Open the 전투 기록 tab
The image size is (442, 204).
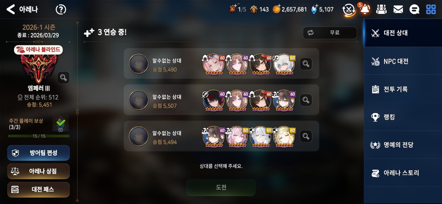coord(403,89)
